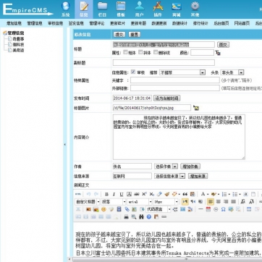Open find with the binoculars icon
This screenshot has height=262, width=262.
click(x=141, y=216)
